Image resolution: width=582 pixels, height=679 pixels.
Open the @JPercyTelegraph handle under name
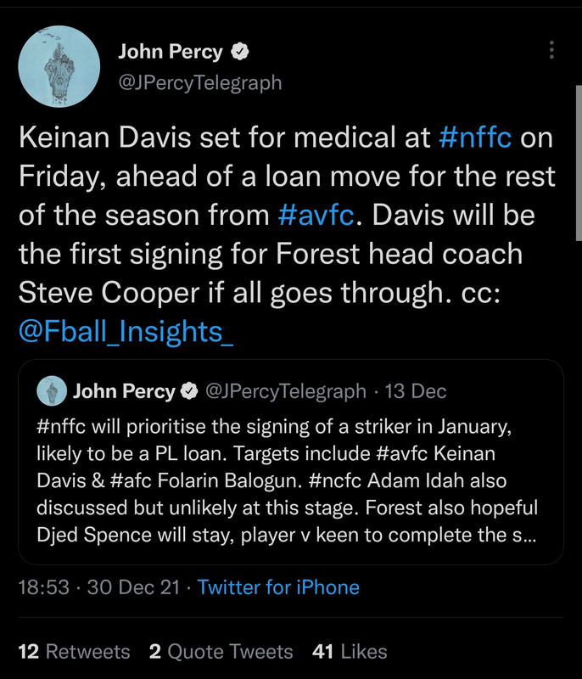(200, 81)
